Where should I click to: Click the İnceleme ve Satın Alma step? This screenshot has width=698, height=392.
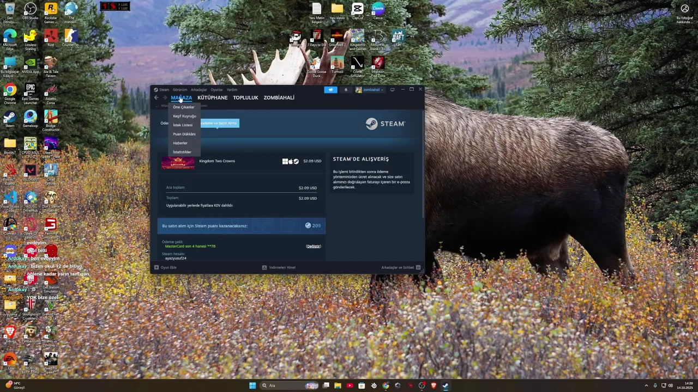(219, 123)
